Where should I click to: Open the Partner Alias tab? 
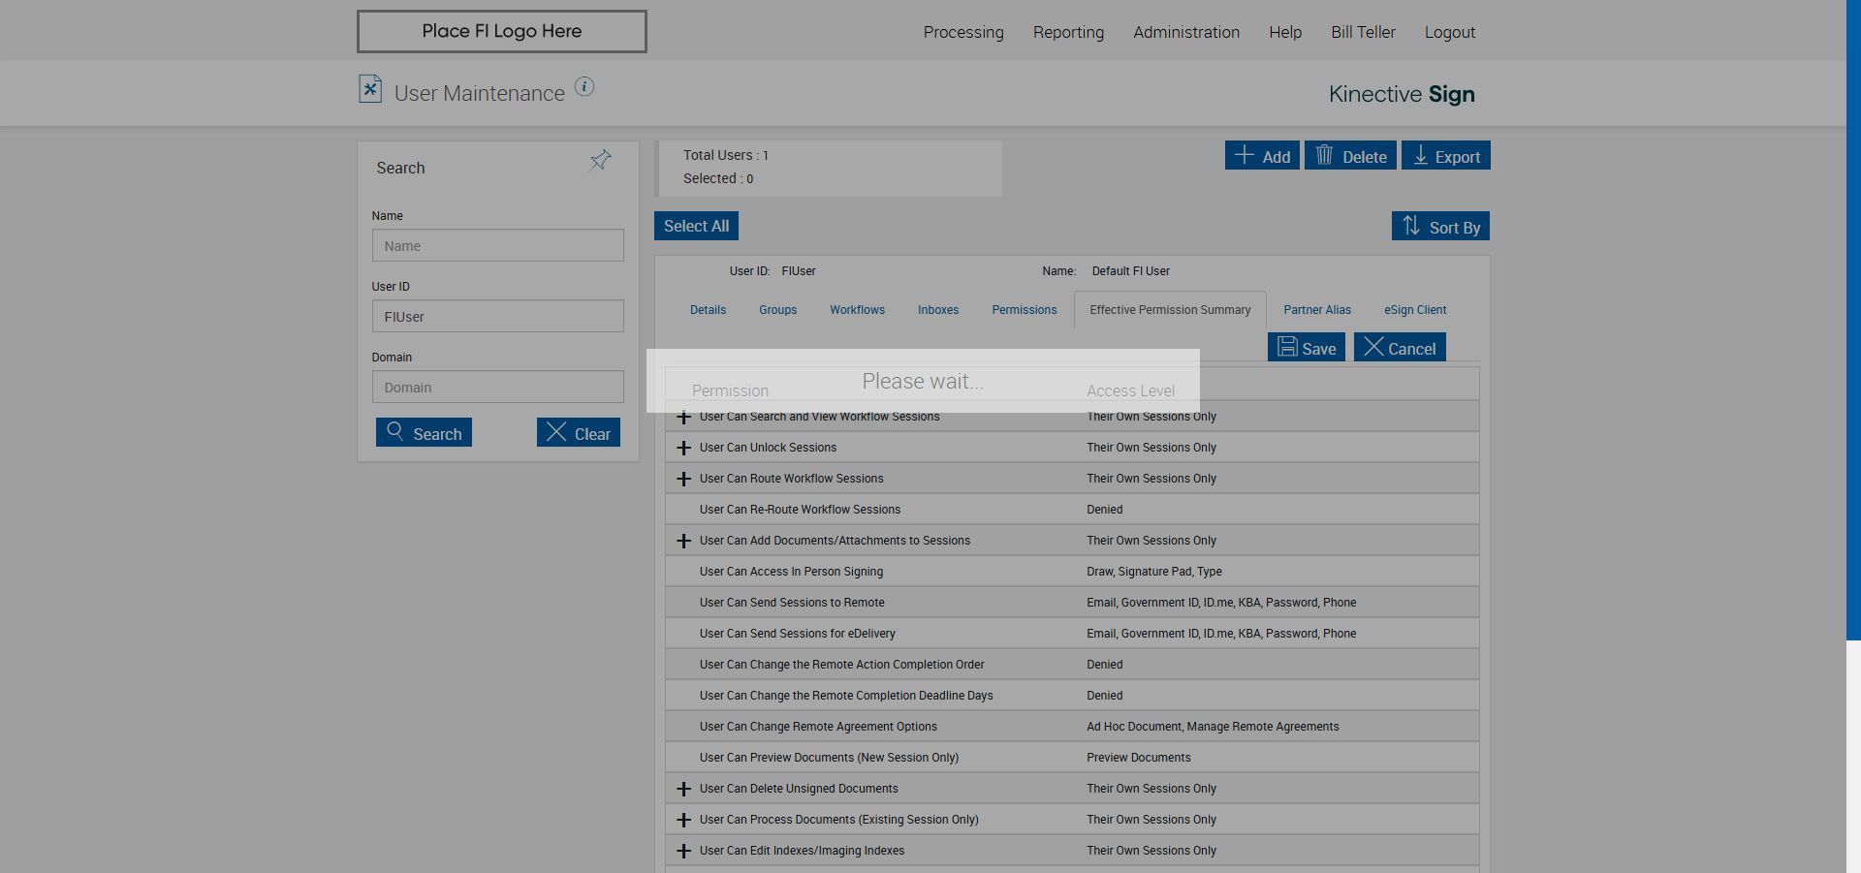pyautogui.click(x=1316, y=310)
